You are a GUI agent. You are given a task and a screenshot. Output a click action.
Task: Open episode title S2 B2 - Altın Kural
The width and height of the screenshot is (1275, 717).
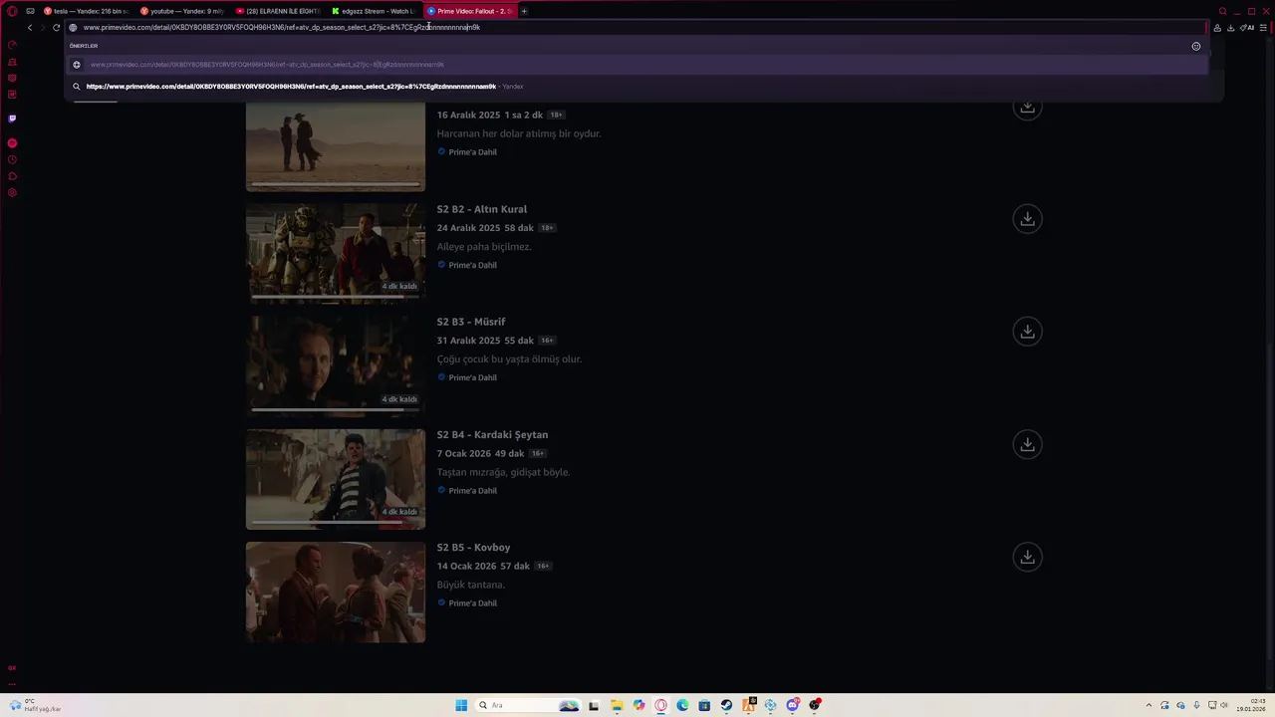482,209
